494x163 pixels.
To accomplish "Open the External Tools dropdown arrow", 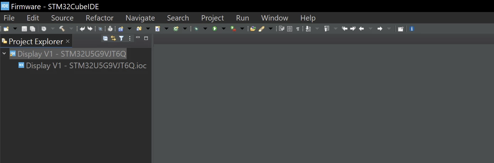I will 242,29.
